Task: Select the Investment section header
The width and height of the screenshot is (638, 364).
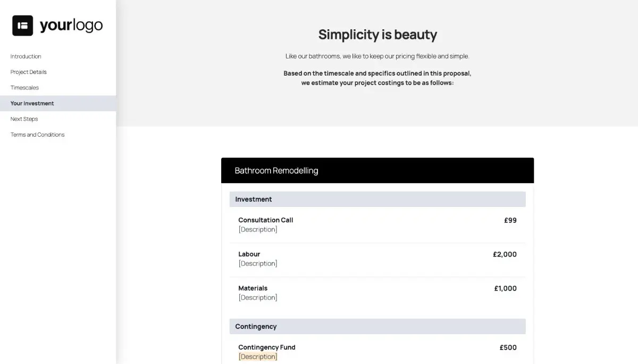Action: (254, 199)
